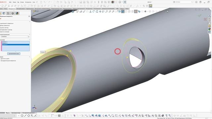Click the Alternate Side button
This screenshot has height=119, width=212.
tap(14, 54)
